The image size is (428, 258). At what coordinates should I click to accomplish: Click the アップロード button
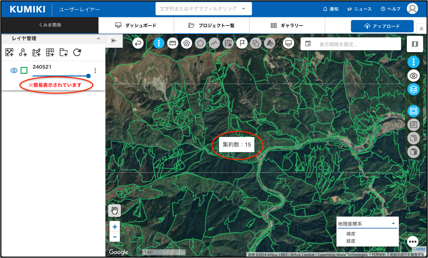tap(382, 26)
